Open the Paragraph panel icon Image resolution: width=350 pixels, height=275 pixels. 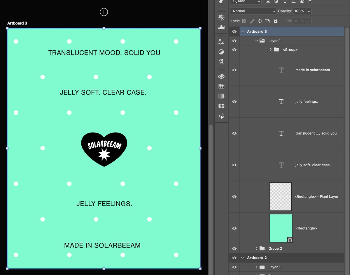(221, 3)
